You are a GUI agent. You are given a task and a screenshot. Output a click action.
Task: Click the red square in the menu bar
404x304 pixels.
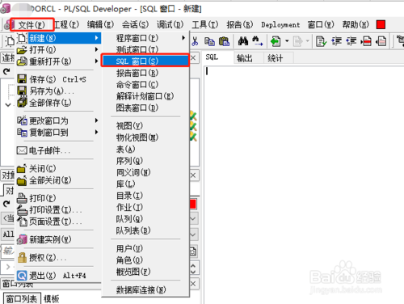(381, 24)
